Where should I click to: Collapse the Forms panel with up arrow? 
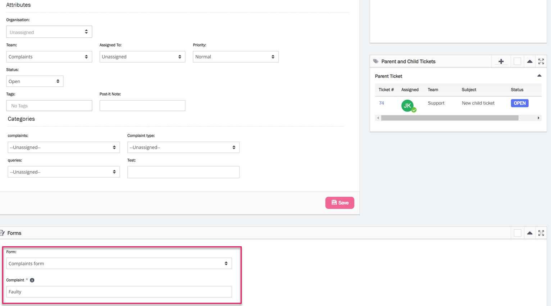click(x=530, y=233)
